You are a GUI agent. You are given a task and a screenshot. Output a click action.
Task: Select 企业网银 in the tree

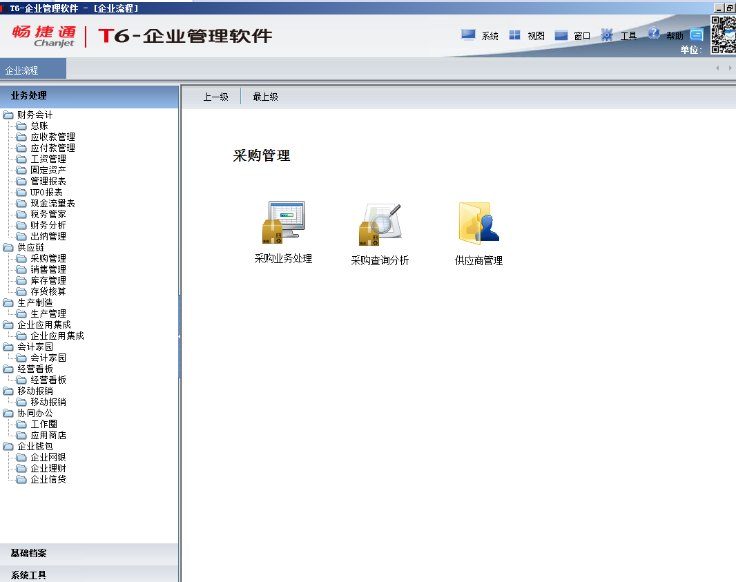48,457
